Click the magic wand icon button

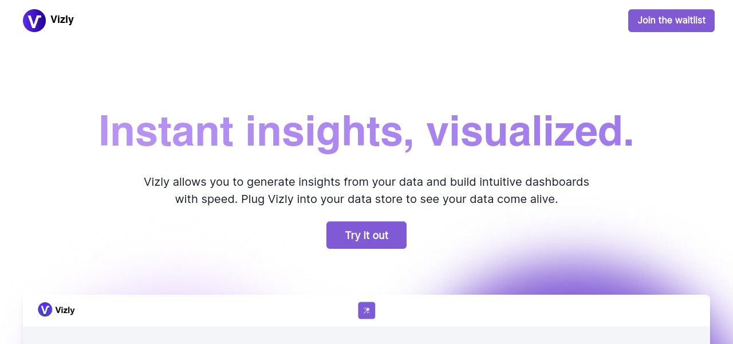(366, 310)
